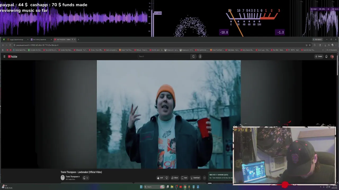Image resolution: width=339 pixels, height=190 pixels.
Task: Click the Windows taskbar Search box
Action: [154, 187]
